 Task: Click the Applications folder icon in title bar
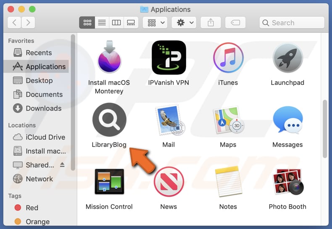144,9
